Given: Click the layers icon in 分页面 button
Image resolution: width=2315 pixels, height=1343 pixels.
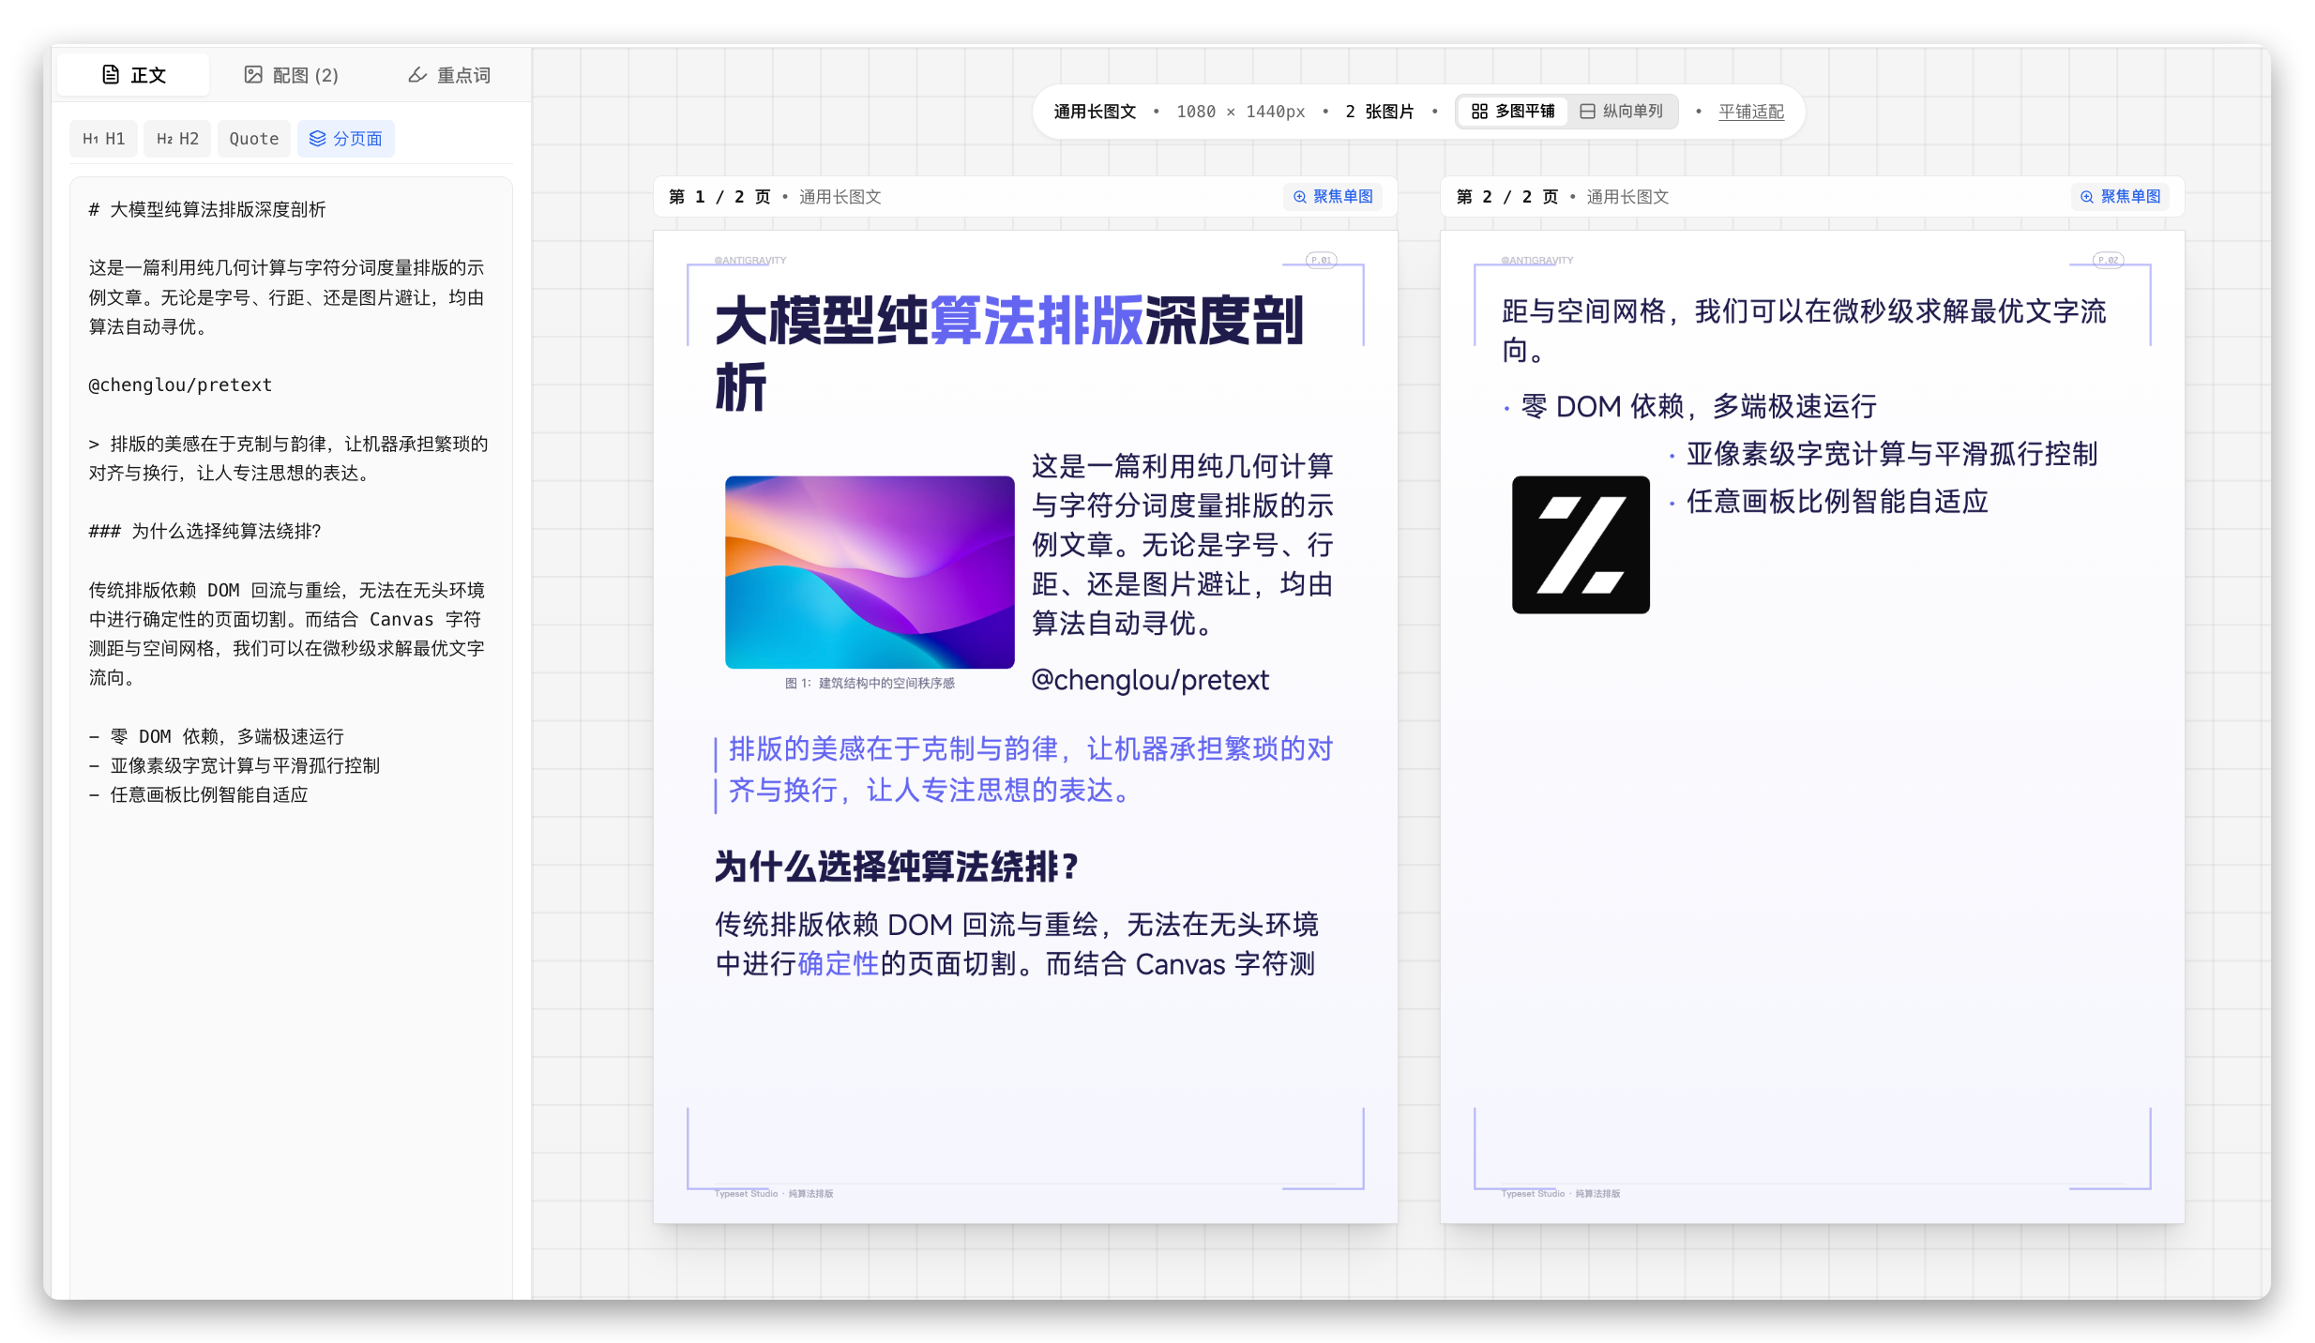Looking at the screenshot, I should [318, 139].
